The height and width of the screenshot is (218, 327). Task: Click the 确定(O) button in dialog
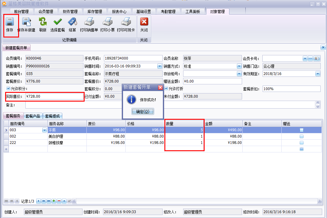pyautogui.click(x=143, y=112)
